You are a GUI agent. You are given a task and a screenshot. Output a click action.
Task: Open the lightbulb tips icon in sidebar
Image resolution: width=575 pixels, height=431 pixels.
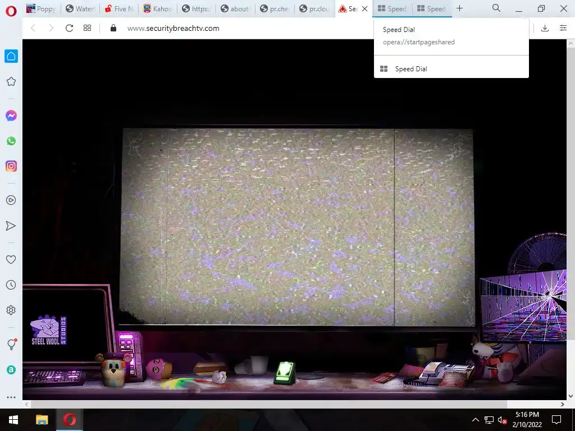(11, 344)
